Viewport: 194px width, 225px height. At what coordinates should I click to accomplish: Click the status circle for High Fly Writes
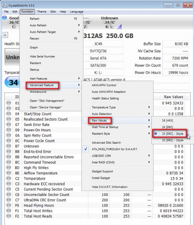9,168
